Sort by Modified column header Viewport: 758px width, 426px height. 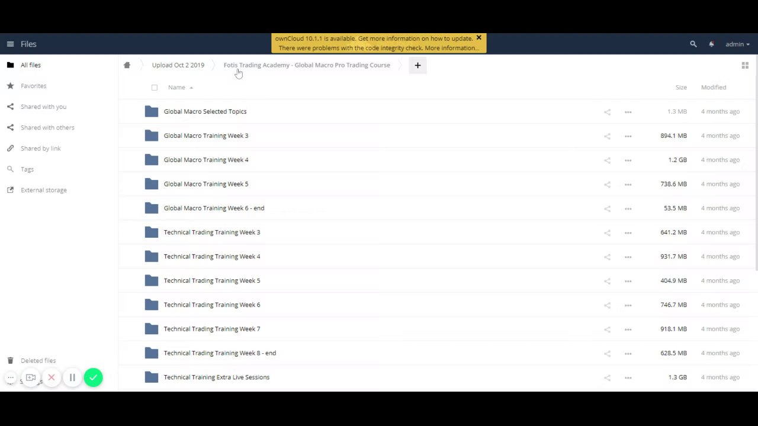[x=714, y=87]
